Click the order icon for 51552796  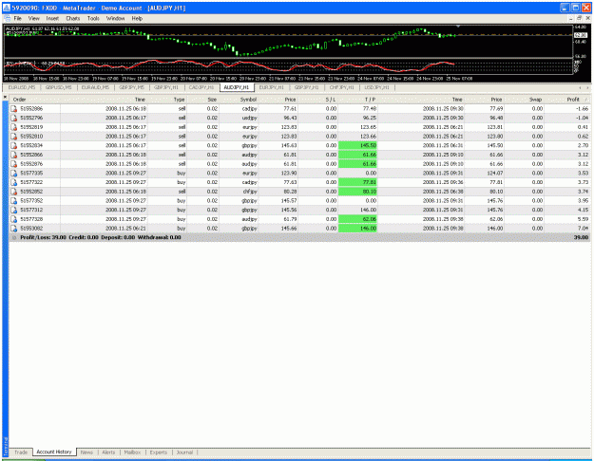(x=13, y=118)
